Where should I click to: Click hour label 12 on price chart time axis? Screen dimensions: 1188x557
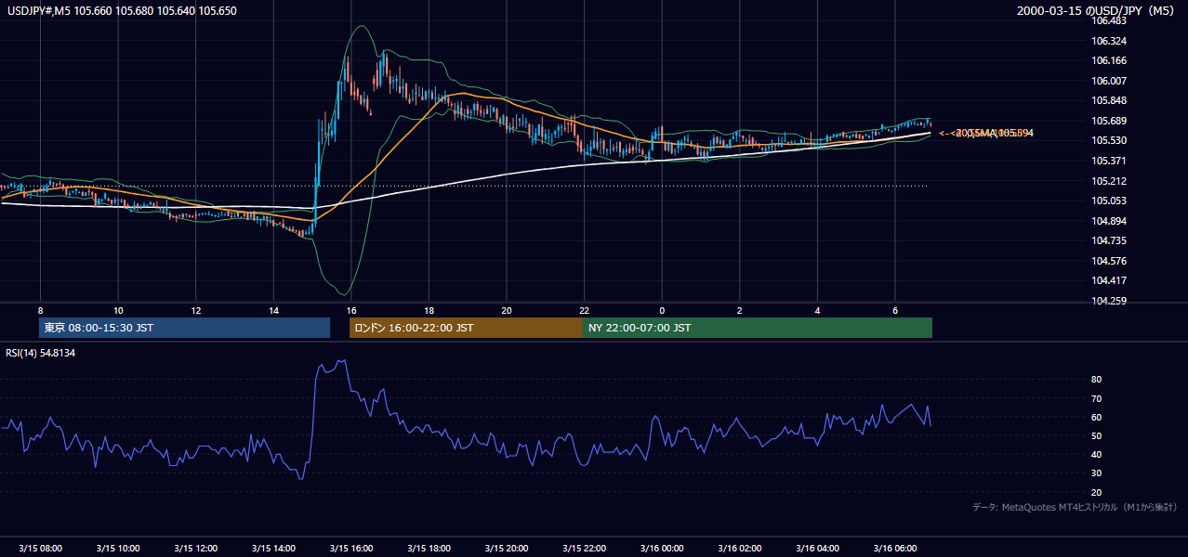point(195,310)
